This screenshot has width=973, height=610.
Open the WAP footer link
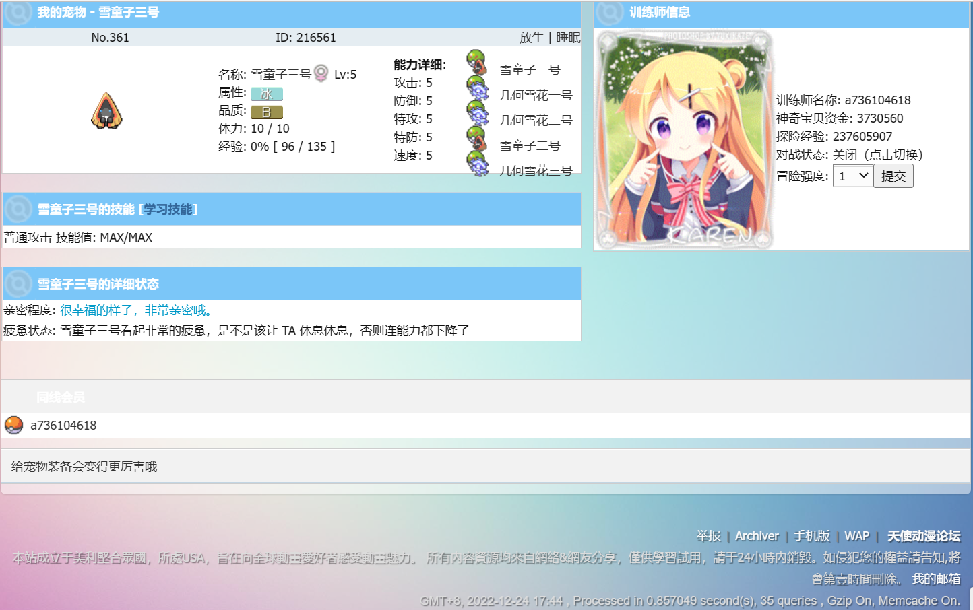pyautogui.click(x=857, y=535)
